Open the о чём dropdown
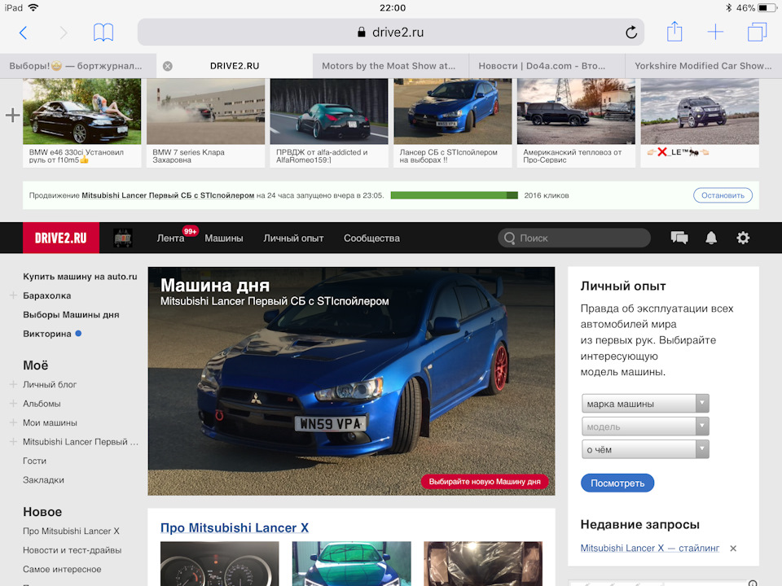The image size is (782, 586). (645, 449)
